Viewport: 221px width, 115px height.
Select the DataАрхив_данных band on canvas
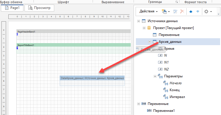pos(92,78)
